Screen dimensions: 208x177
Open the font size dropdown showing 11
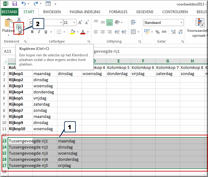pos(73,23)
